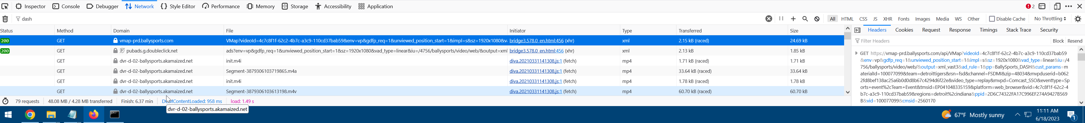Open network search with magnifier icon
Screen dimensions: 1085x123
point(805,19)
